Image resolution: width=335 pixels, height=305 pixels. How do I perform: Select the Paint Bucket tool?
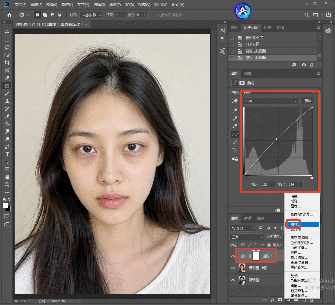point(7,124)
